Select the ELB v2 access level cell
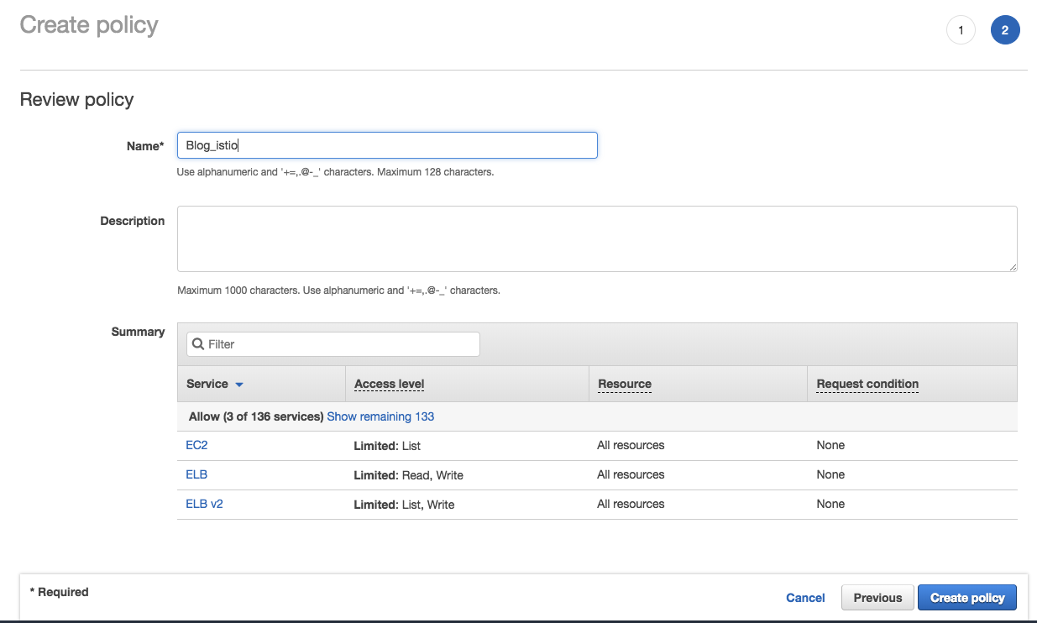The height and width of the screenshot is (623, 1037). tap(404, 505)
